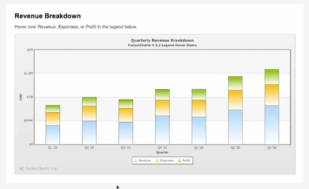309x189 pixels.
Task: Click the $0 y-axis value
Action: click(31, 144)
